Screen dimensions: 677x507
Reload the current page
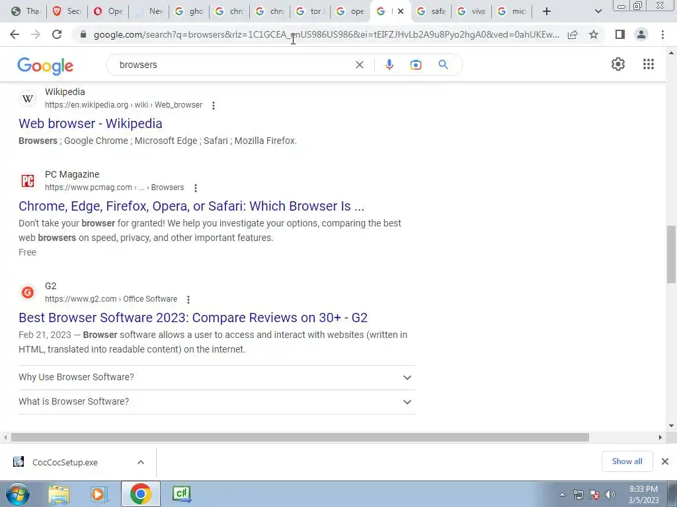pos(57,34)
